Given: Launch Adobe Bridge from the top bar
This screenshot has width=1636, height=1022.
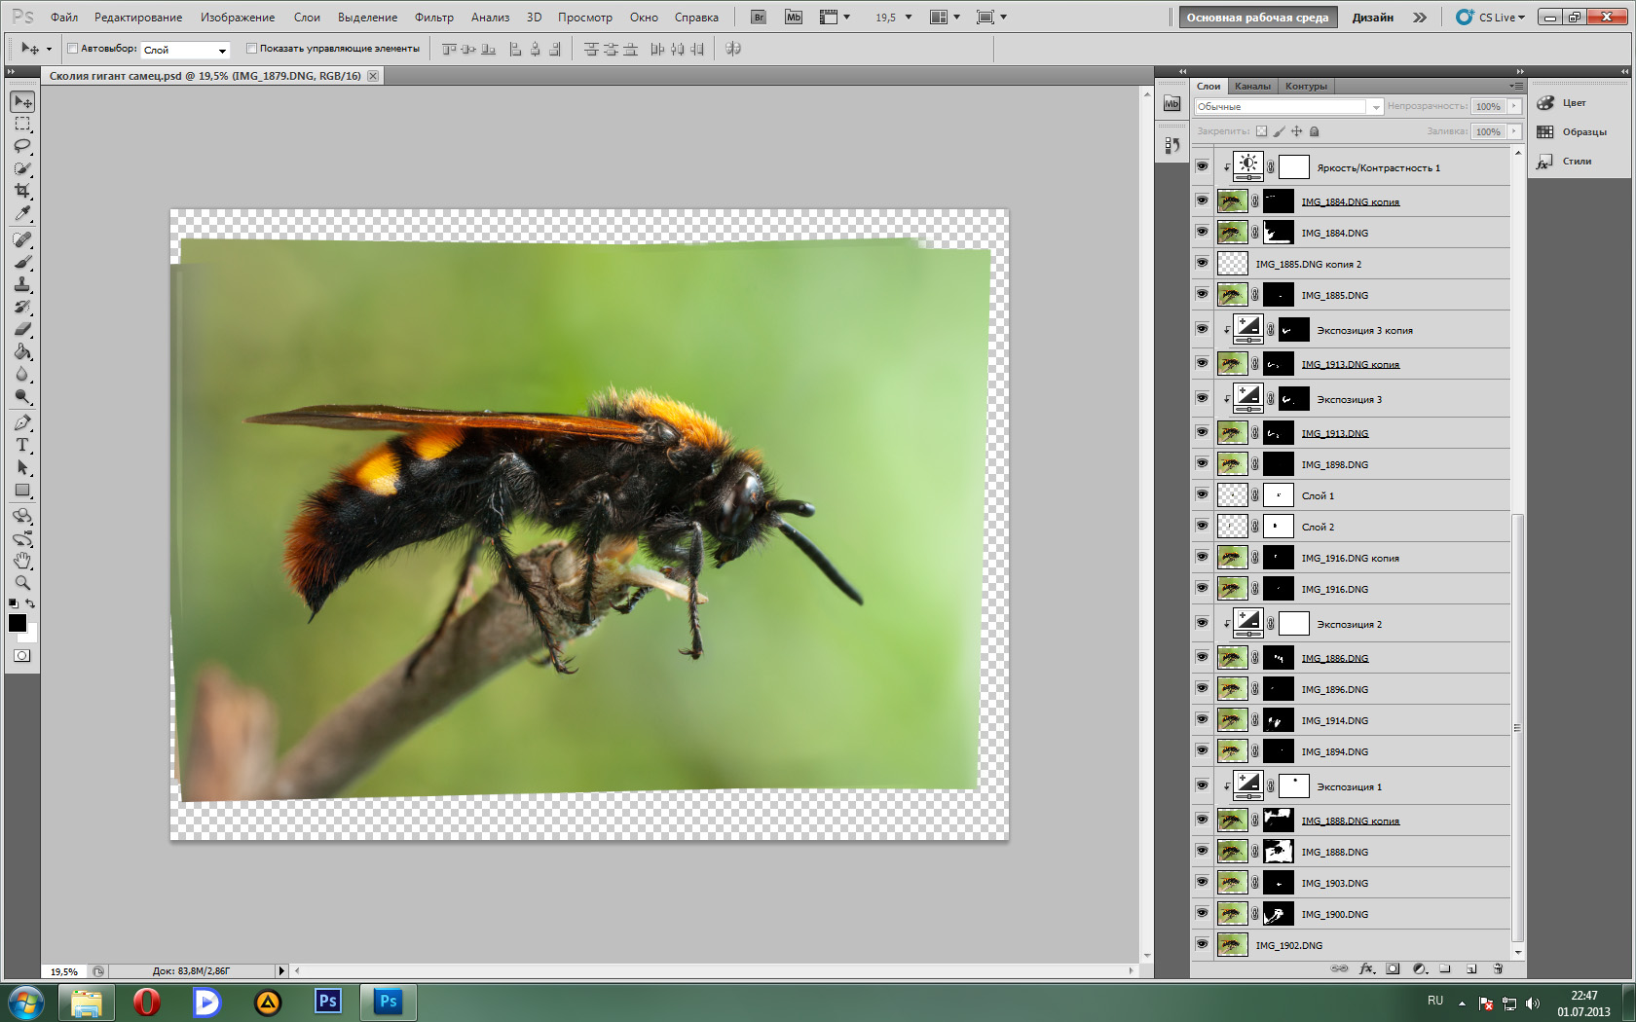Looking at the screenshot, I should [759, 18].
